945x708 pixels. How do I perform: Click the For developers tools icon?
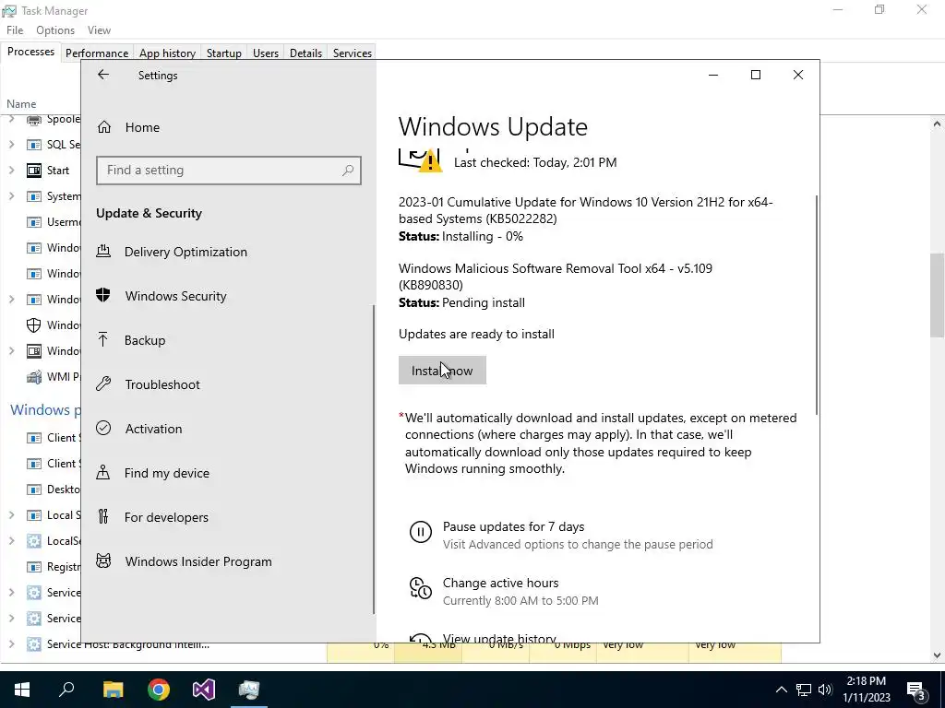coord(103,516)
